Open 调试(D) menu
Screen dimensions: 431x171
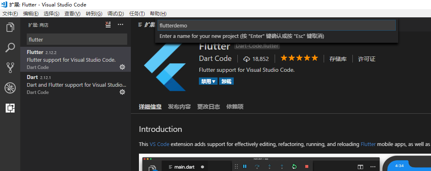[x=116, y=13]
